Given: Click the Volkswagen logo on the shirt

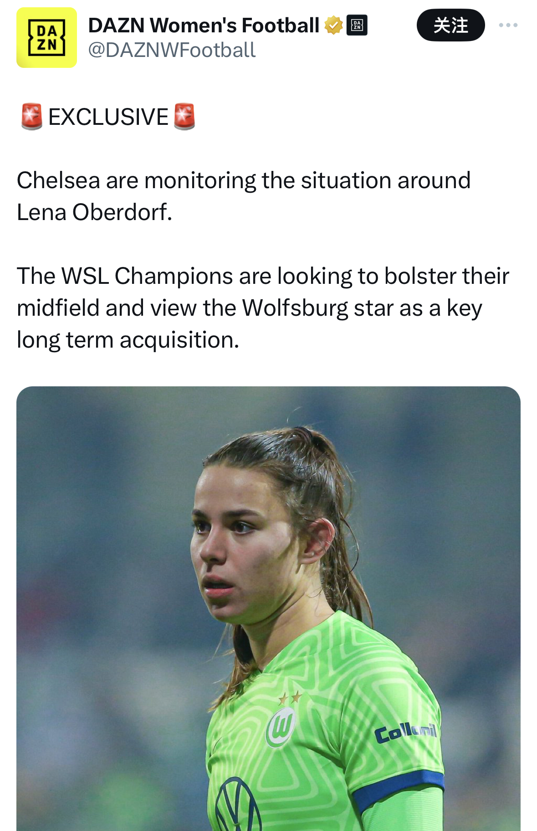Looking at the screenshot, I should coord(237,806).
